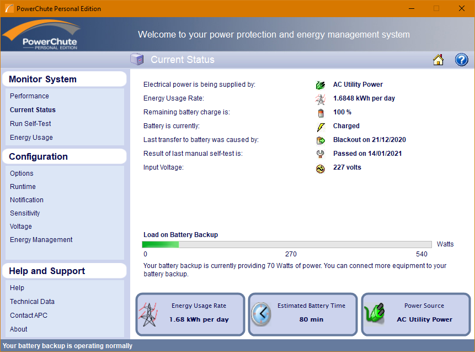This screenshot has height=352, width=475.
Task: Click the battery icon next to 100 %
Action: [321, 113]
